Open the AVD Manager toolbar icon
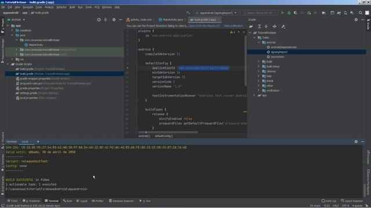Image resolution: width=371 pixels, height=208 pixels. 345,13
